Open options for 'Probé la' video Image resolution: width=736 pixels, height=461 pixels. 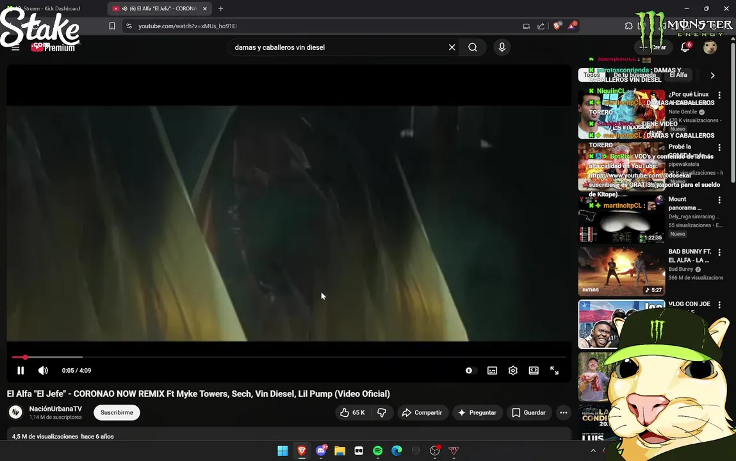[x=719, y=148]
